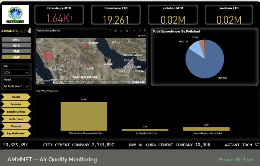260x166 pixels.
Task: Open the Trends page
Action: [16, 97]
